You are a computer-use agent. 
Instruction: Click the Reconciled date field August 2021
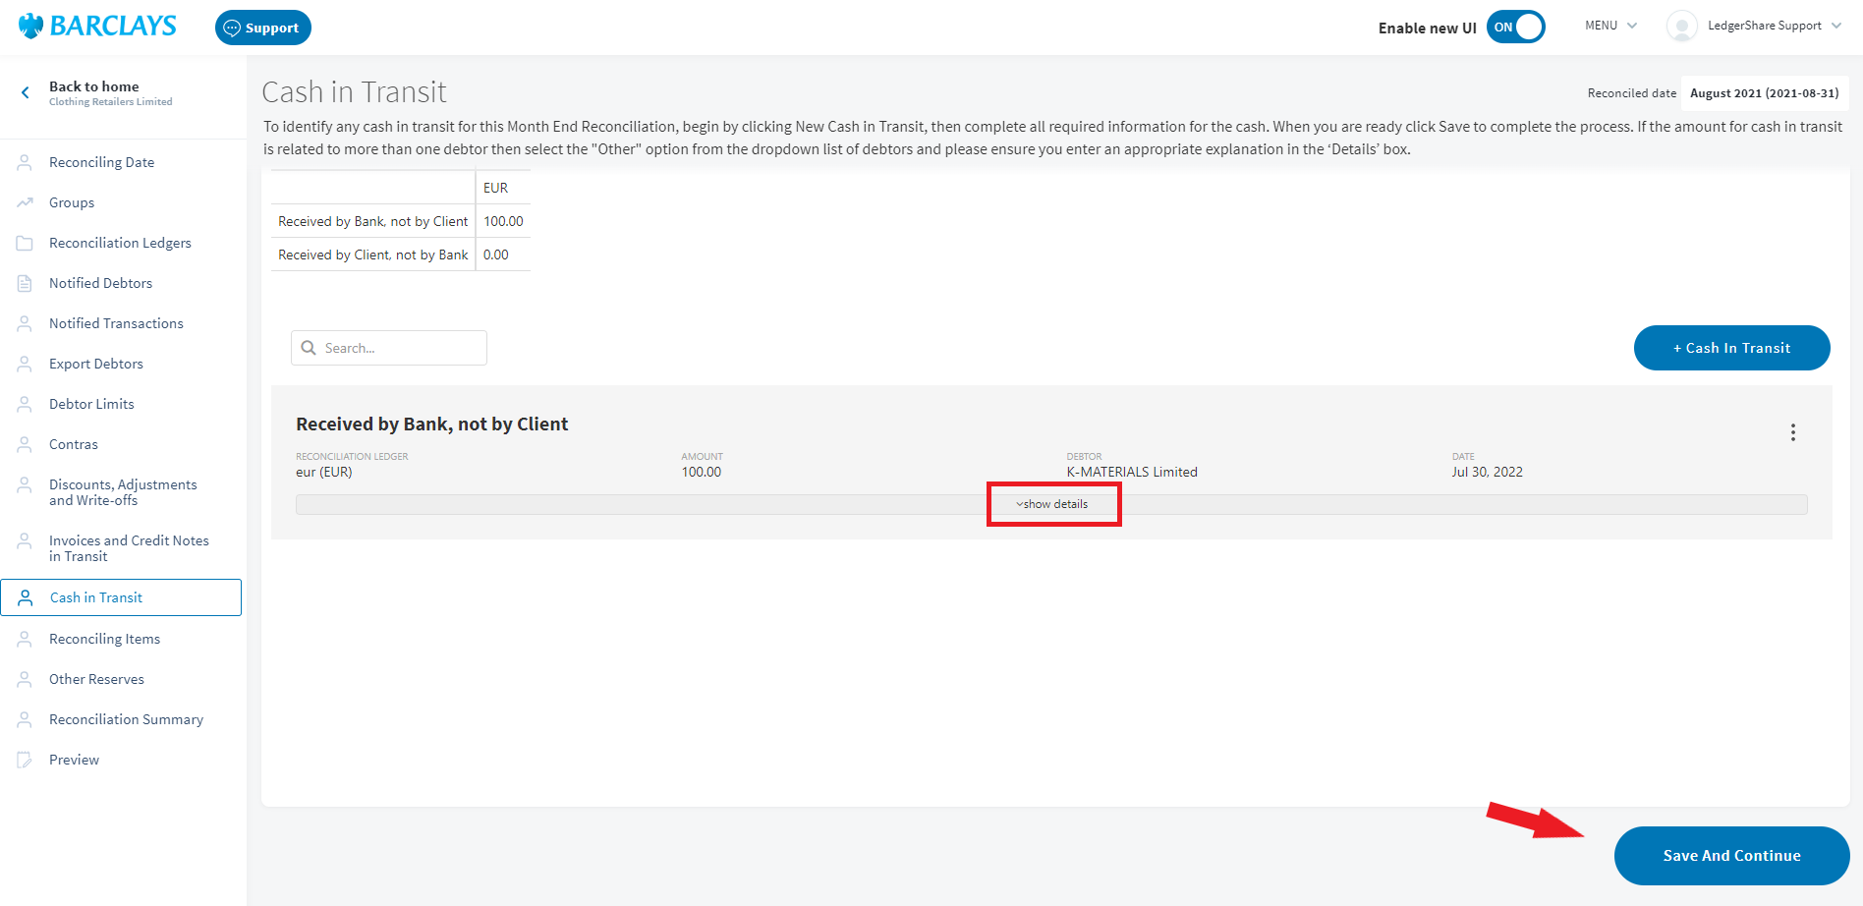tap(1764, 93)
